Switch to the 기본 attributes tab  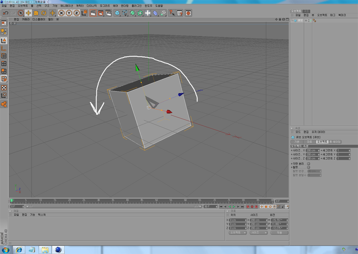[x=296, y=142]
